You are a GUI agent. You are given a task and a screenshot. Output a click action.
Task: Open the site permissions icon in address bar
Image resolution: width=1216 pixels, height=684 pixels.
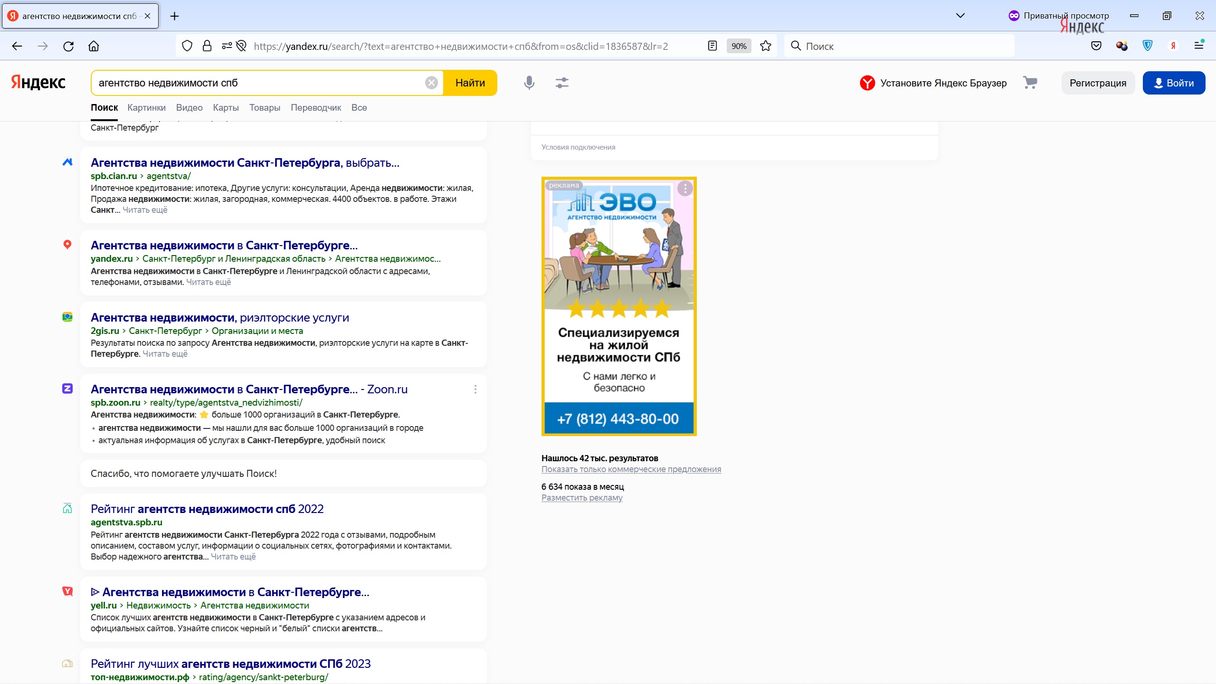click(x=227, y=46)
